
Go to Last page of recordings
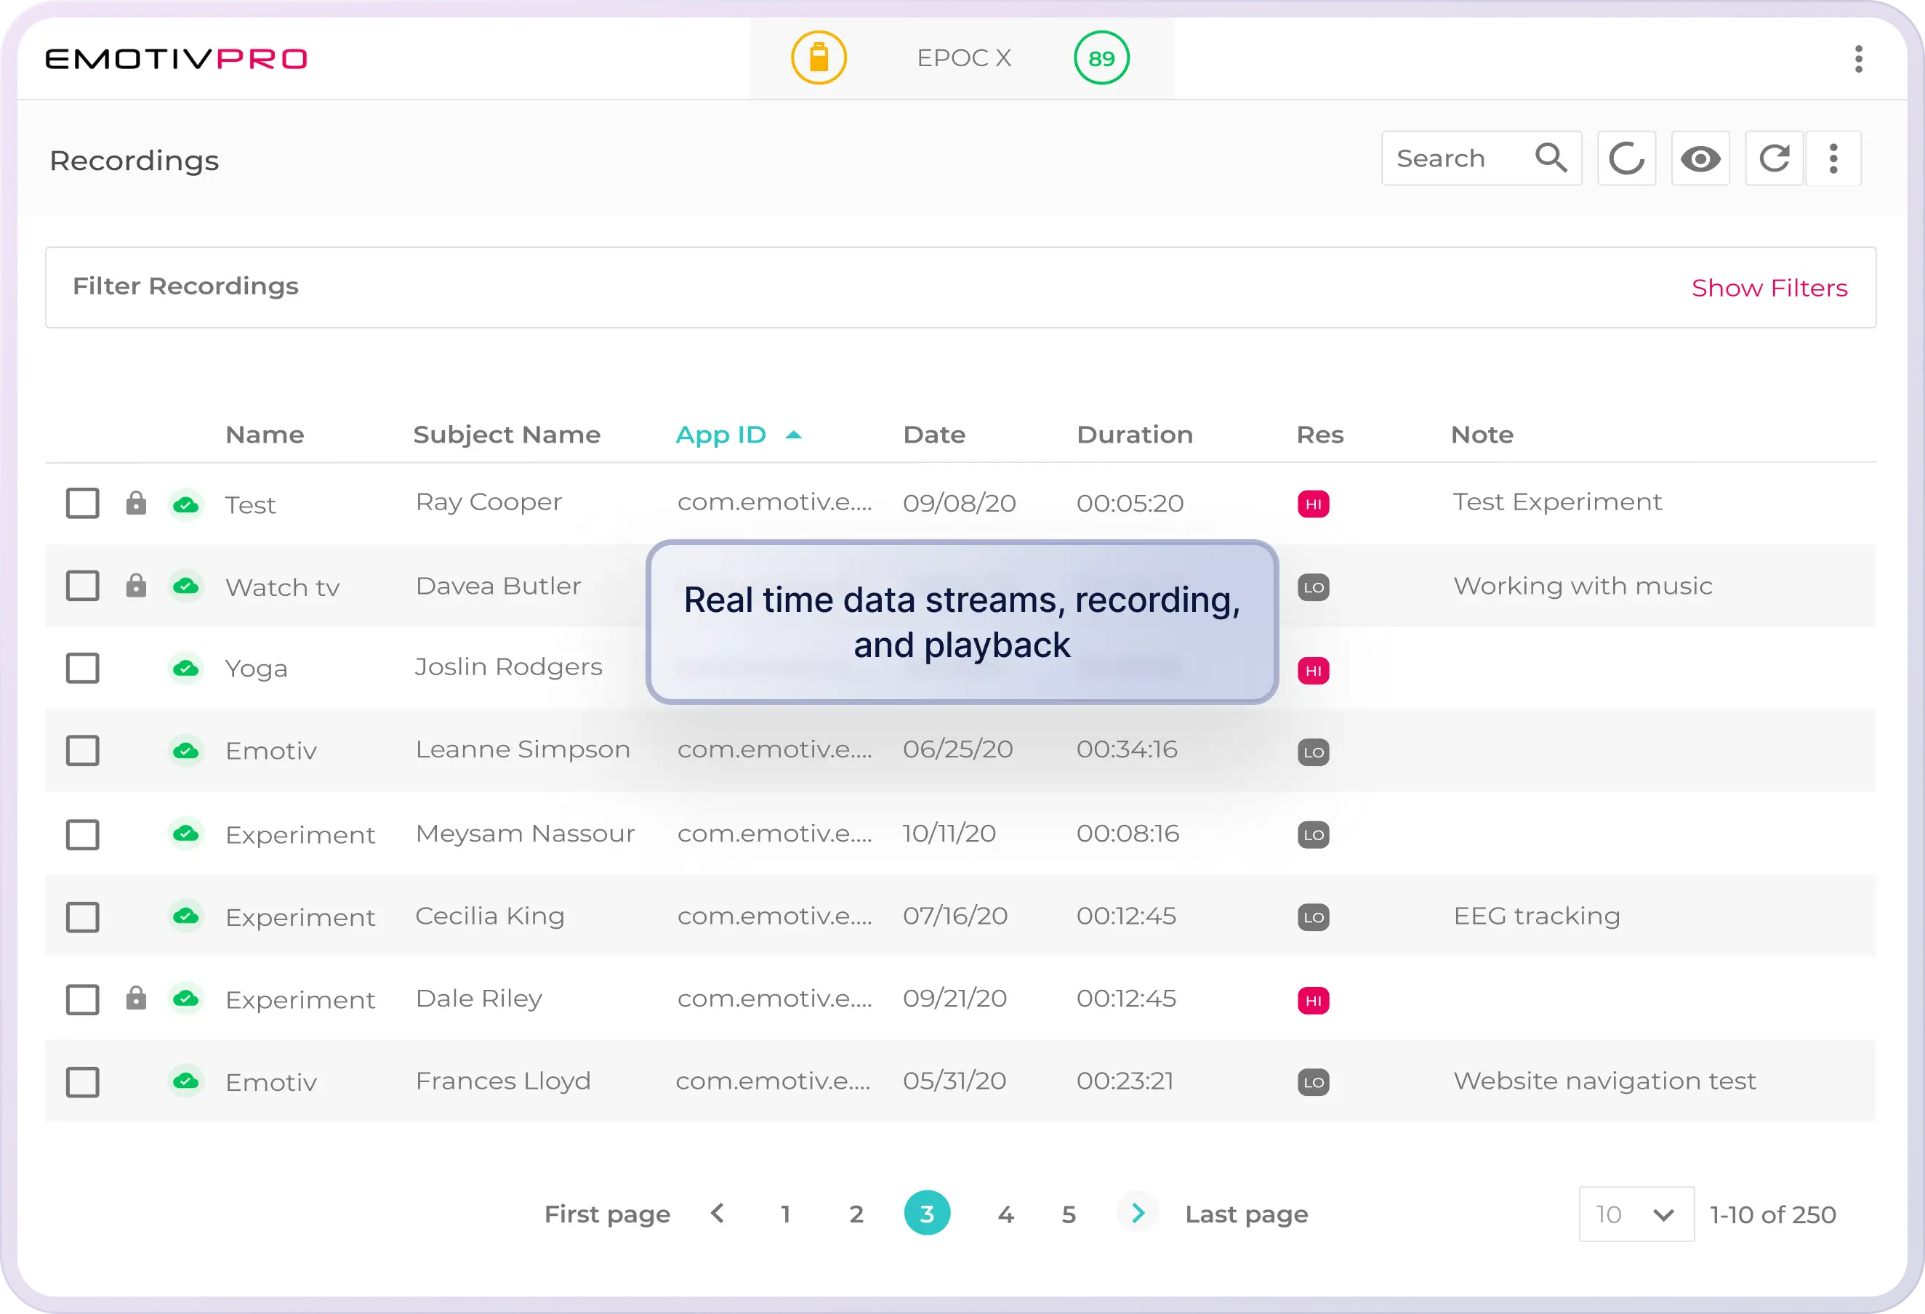pyautogui.click(x=1246, y=1214)
